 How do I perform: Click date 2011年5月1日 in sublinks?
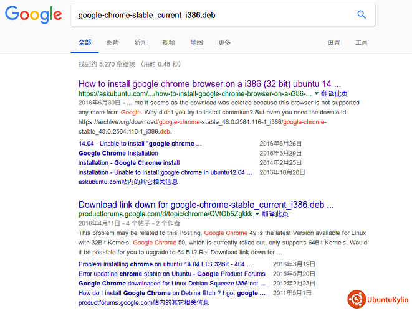(x=292, y=293)
